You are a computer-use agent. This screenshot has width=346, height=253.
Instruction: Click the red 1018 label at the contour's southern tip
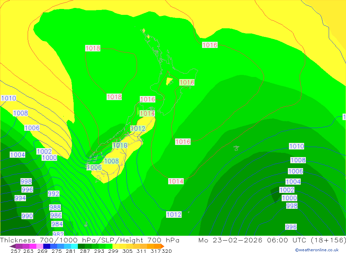114,97
